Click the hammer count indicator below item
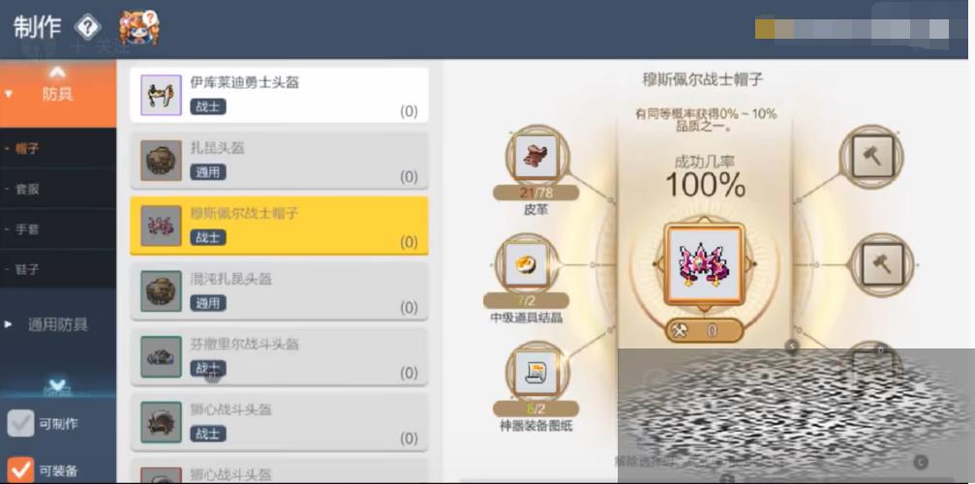 click(705, 330)
